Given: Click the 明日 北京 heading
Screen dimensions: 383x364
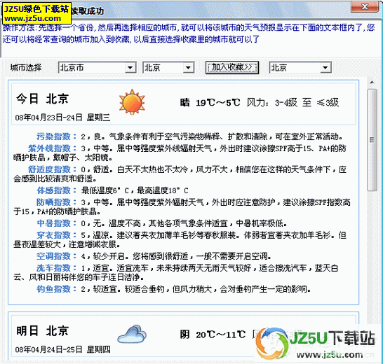Looking at the screenshot, I should [42, 331].
